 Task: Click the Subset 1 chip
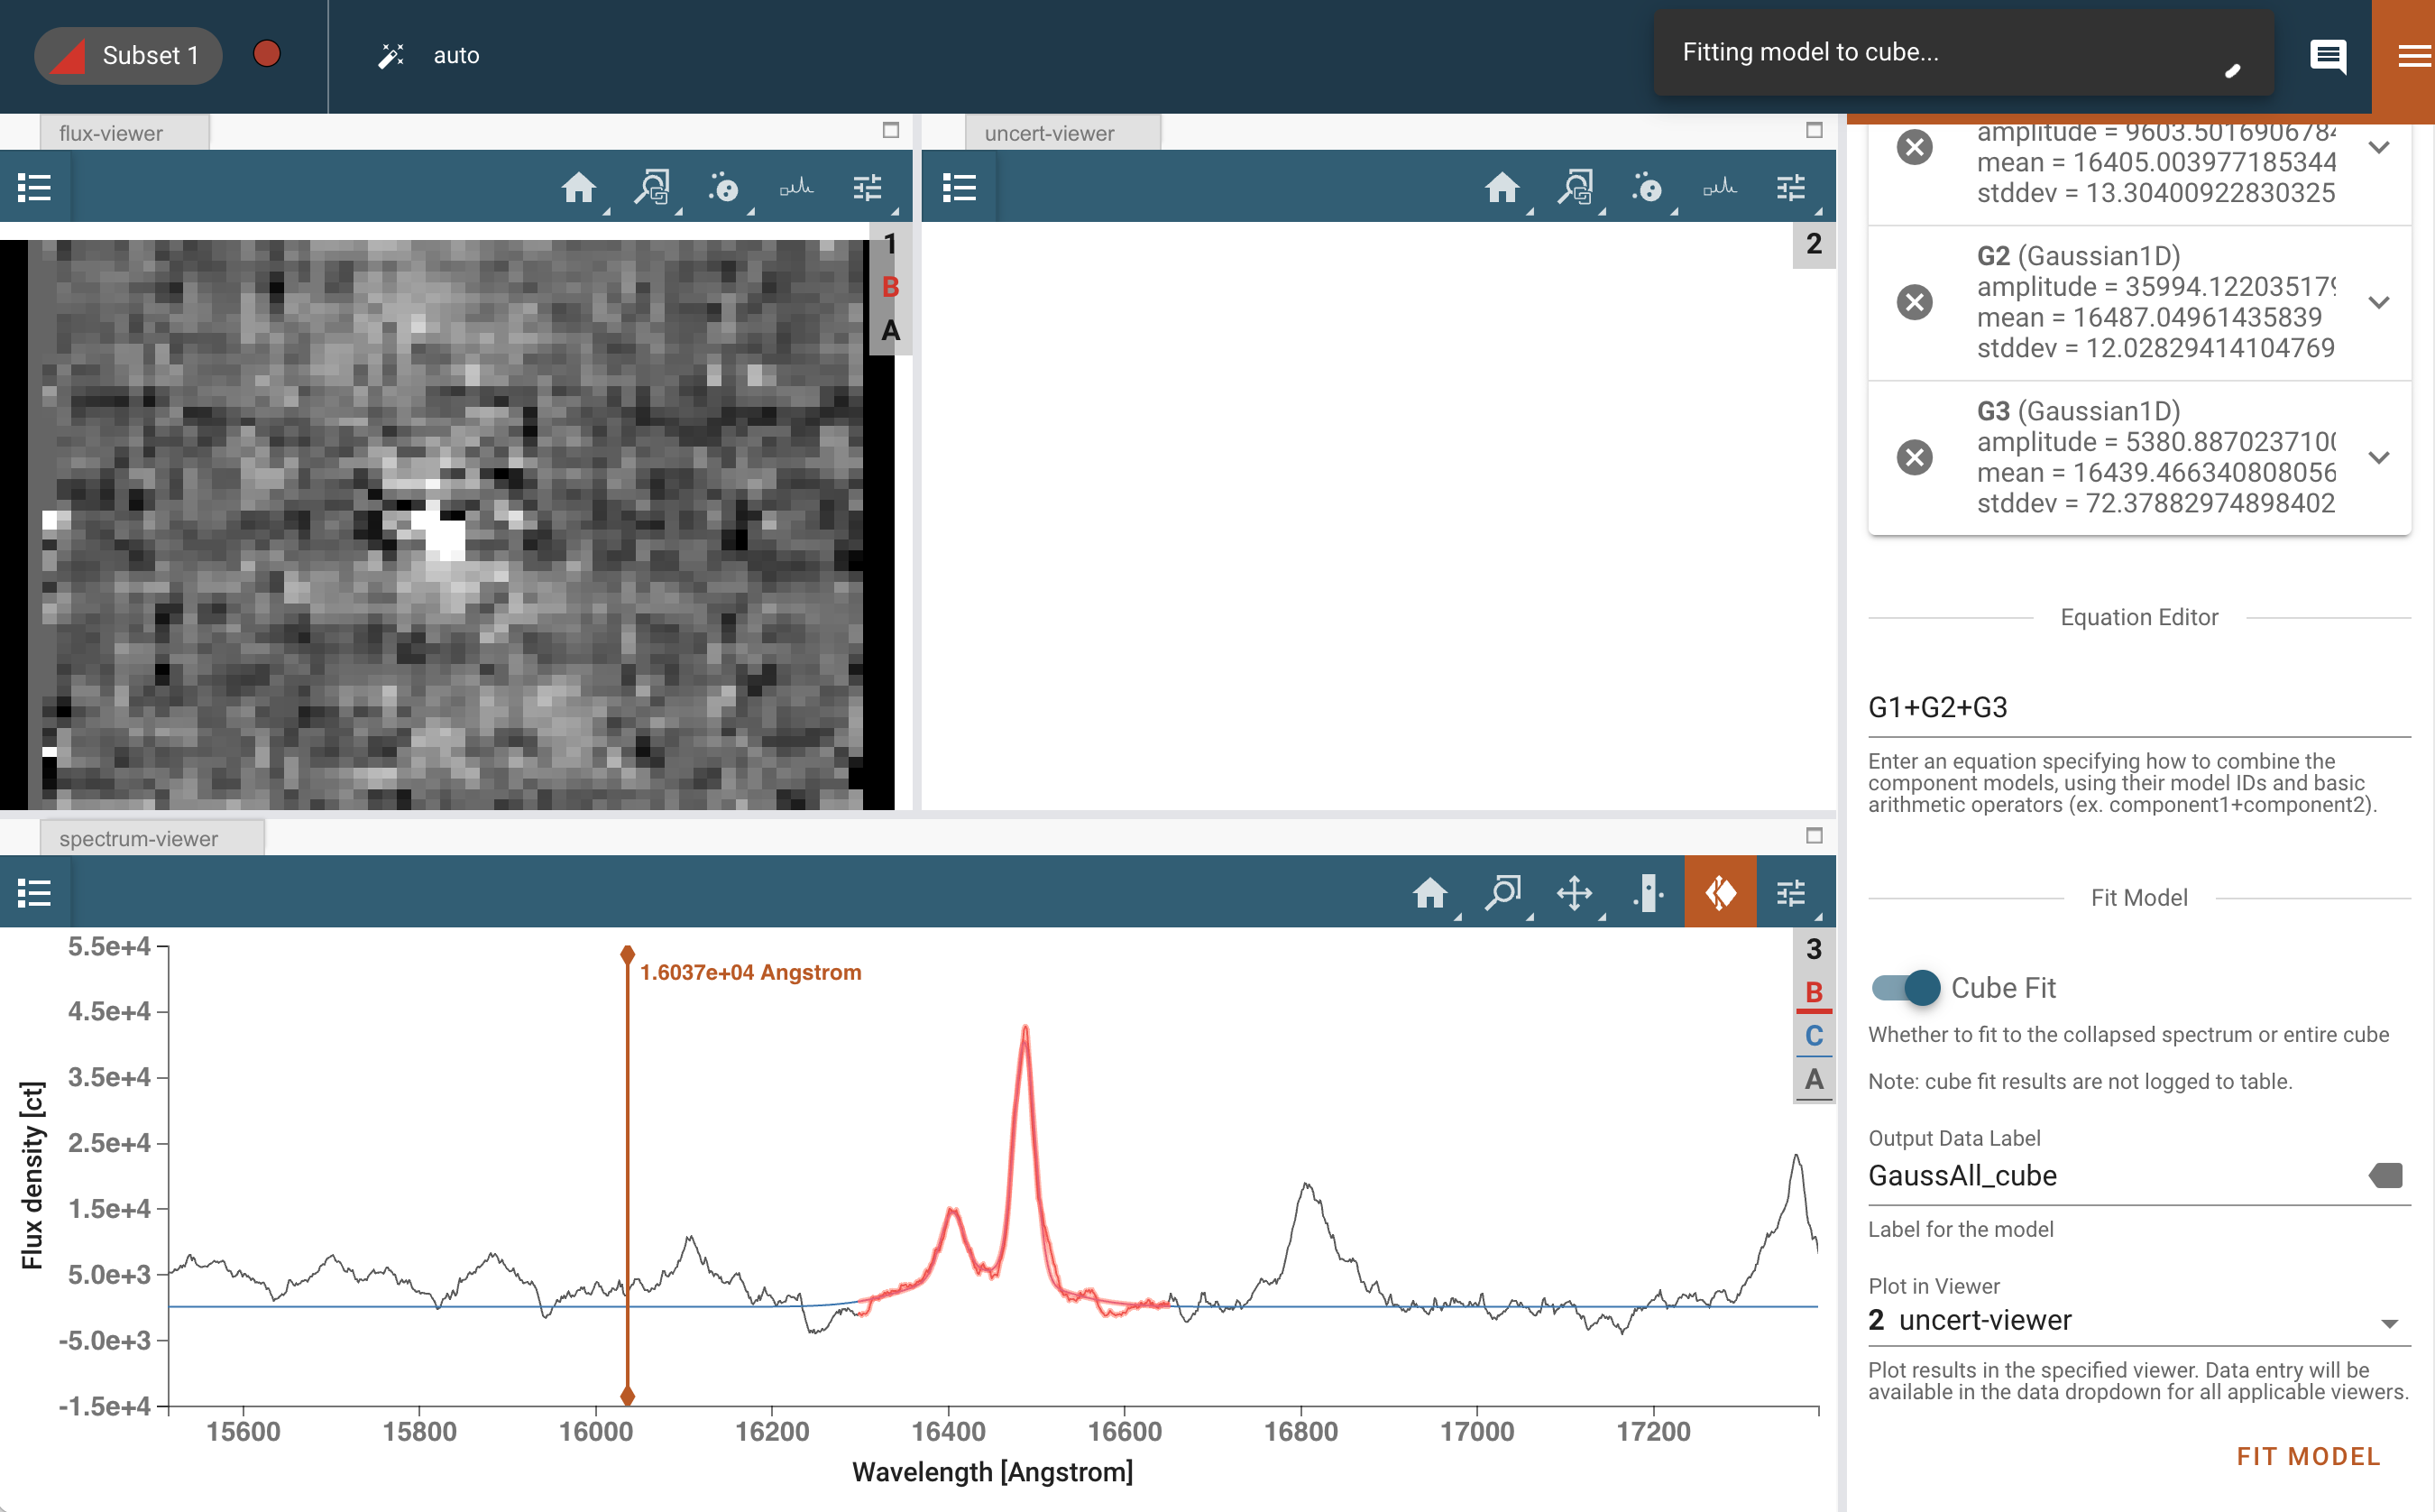(128, 56)
